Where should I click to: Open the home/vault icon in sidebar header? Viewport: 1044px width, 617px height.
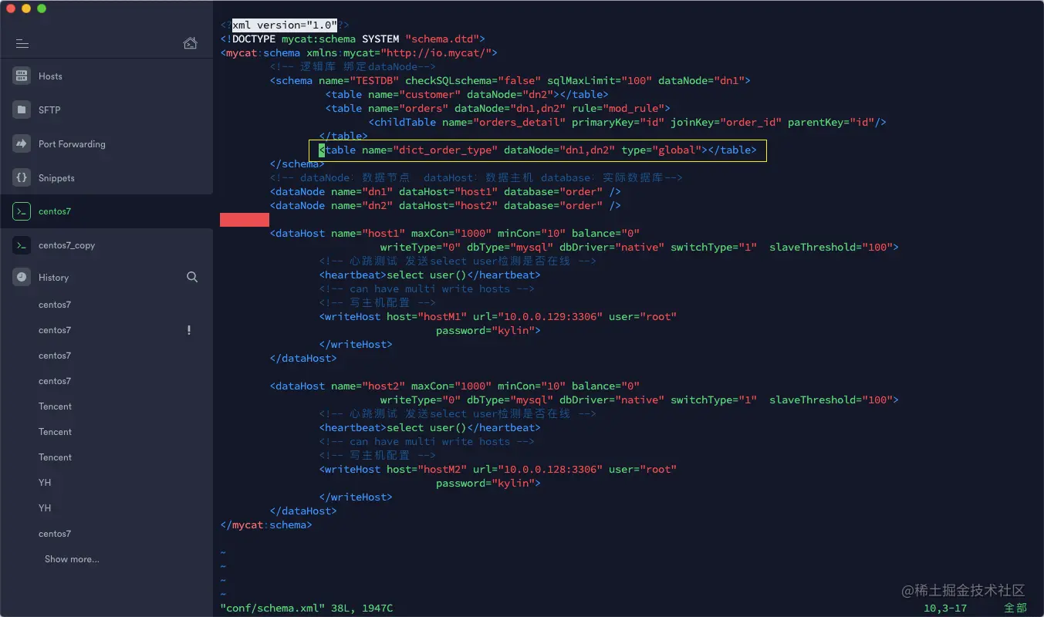[x=190, y=43]
